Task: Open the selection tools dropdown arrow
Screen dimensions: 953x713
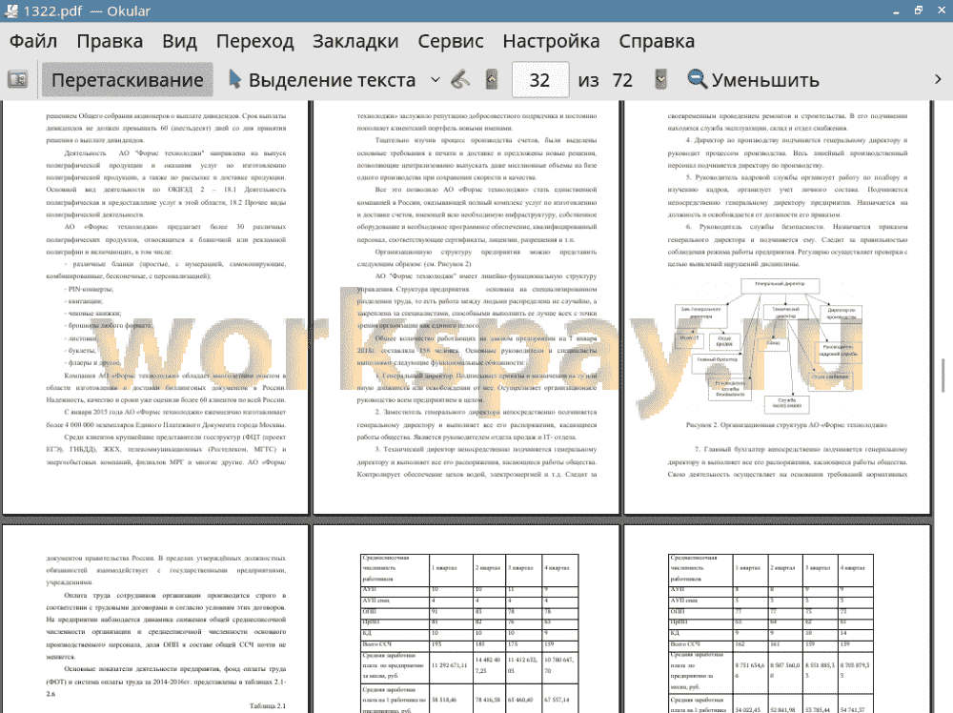Action: [436, 80]
